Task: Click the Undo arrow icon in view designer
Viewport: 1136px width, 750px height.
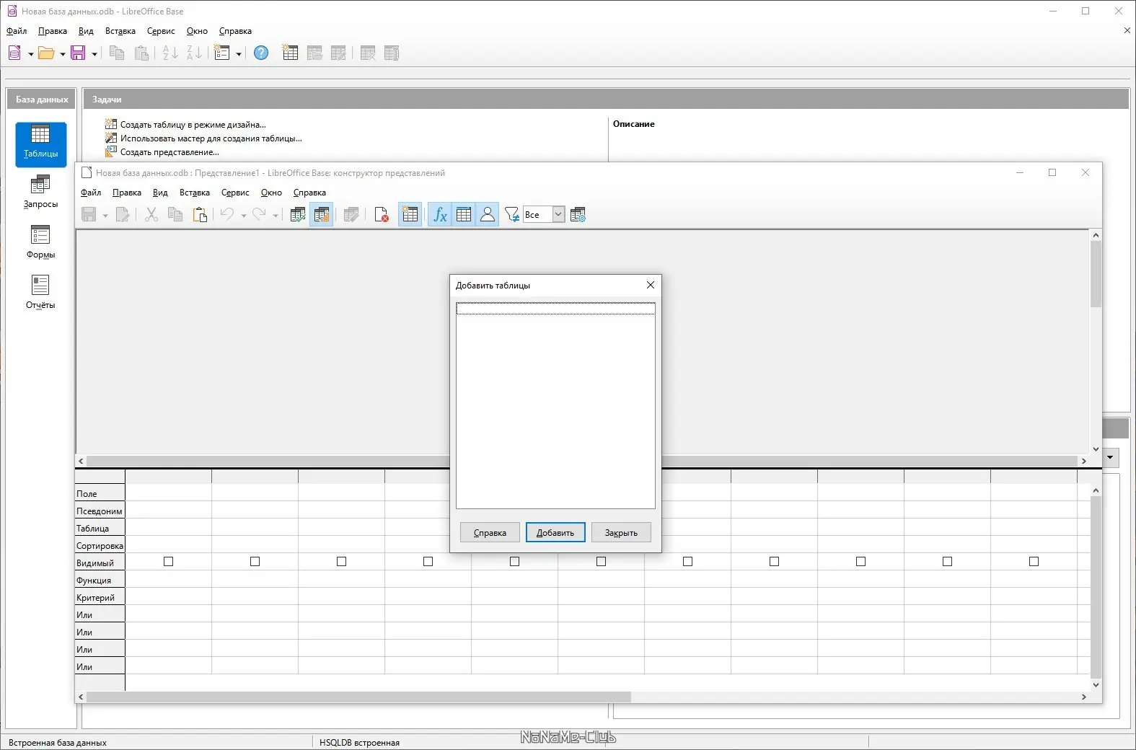Action: (227, 214)
